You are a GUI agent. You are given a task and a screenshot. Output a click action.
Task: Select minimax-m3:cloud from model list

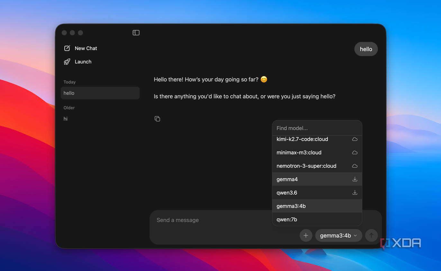pos(317,153)
